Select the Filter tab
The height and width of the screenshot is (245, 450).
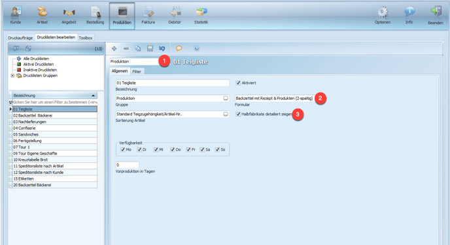pos(137,72)
